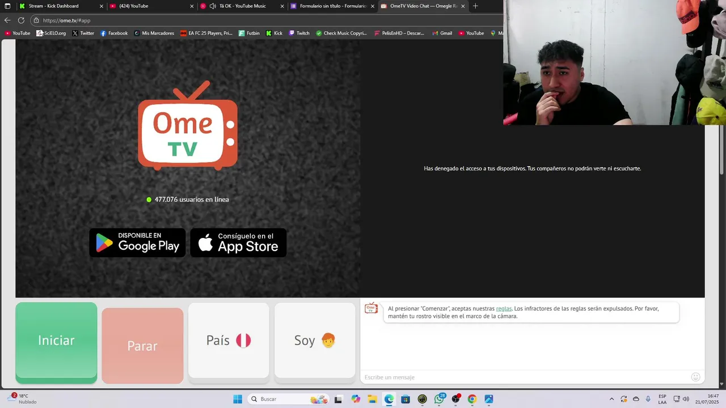Click the Disponible en Google Play badge
The width and height of the screenshot is (726, 408).
tap(137, 243)
